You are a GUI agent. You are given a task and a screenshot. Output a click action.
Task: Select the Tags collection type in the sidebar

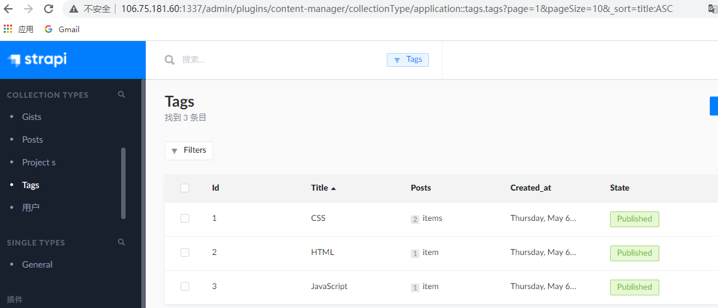[31, 185]
